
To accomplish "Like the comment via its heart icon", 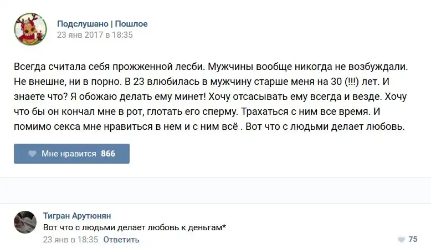I will click(401, 239).
